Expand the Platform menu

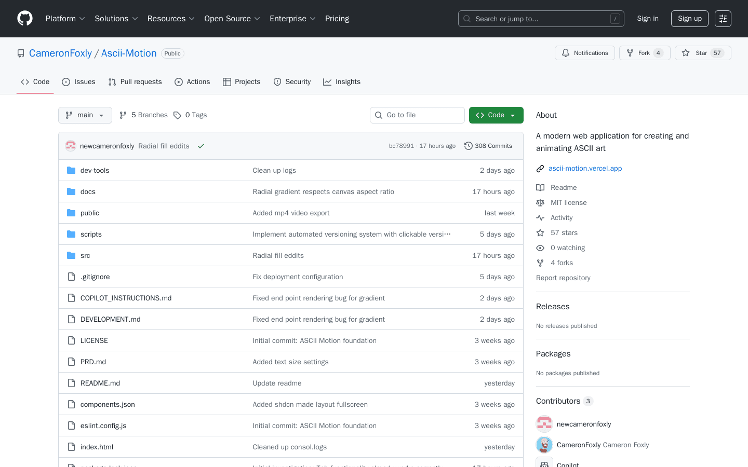pyautogui.click(x=65, y=19)
